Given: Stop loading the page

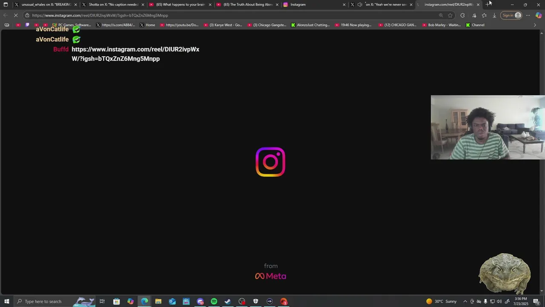Looking at the screenshot, I should click(16, 15).
